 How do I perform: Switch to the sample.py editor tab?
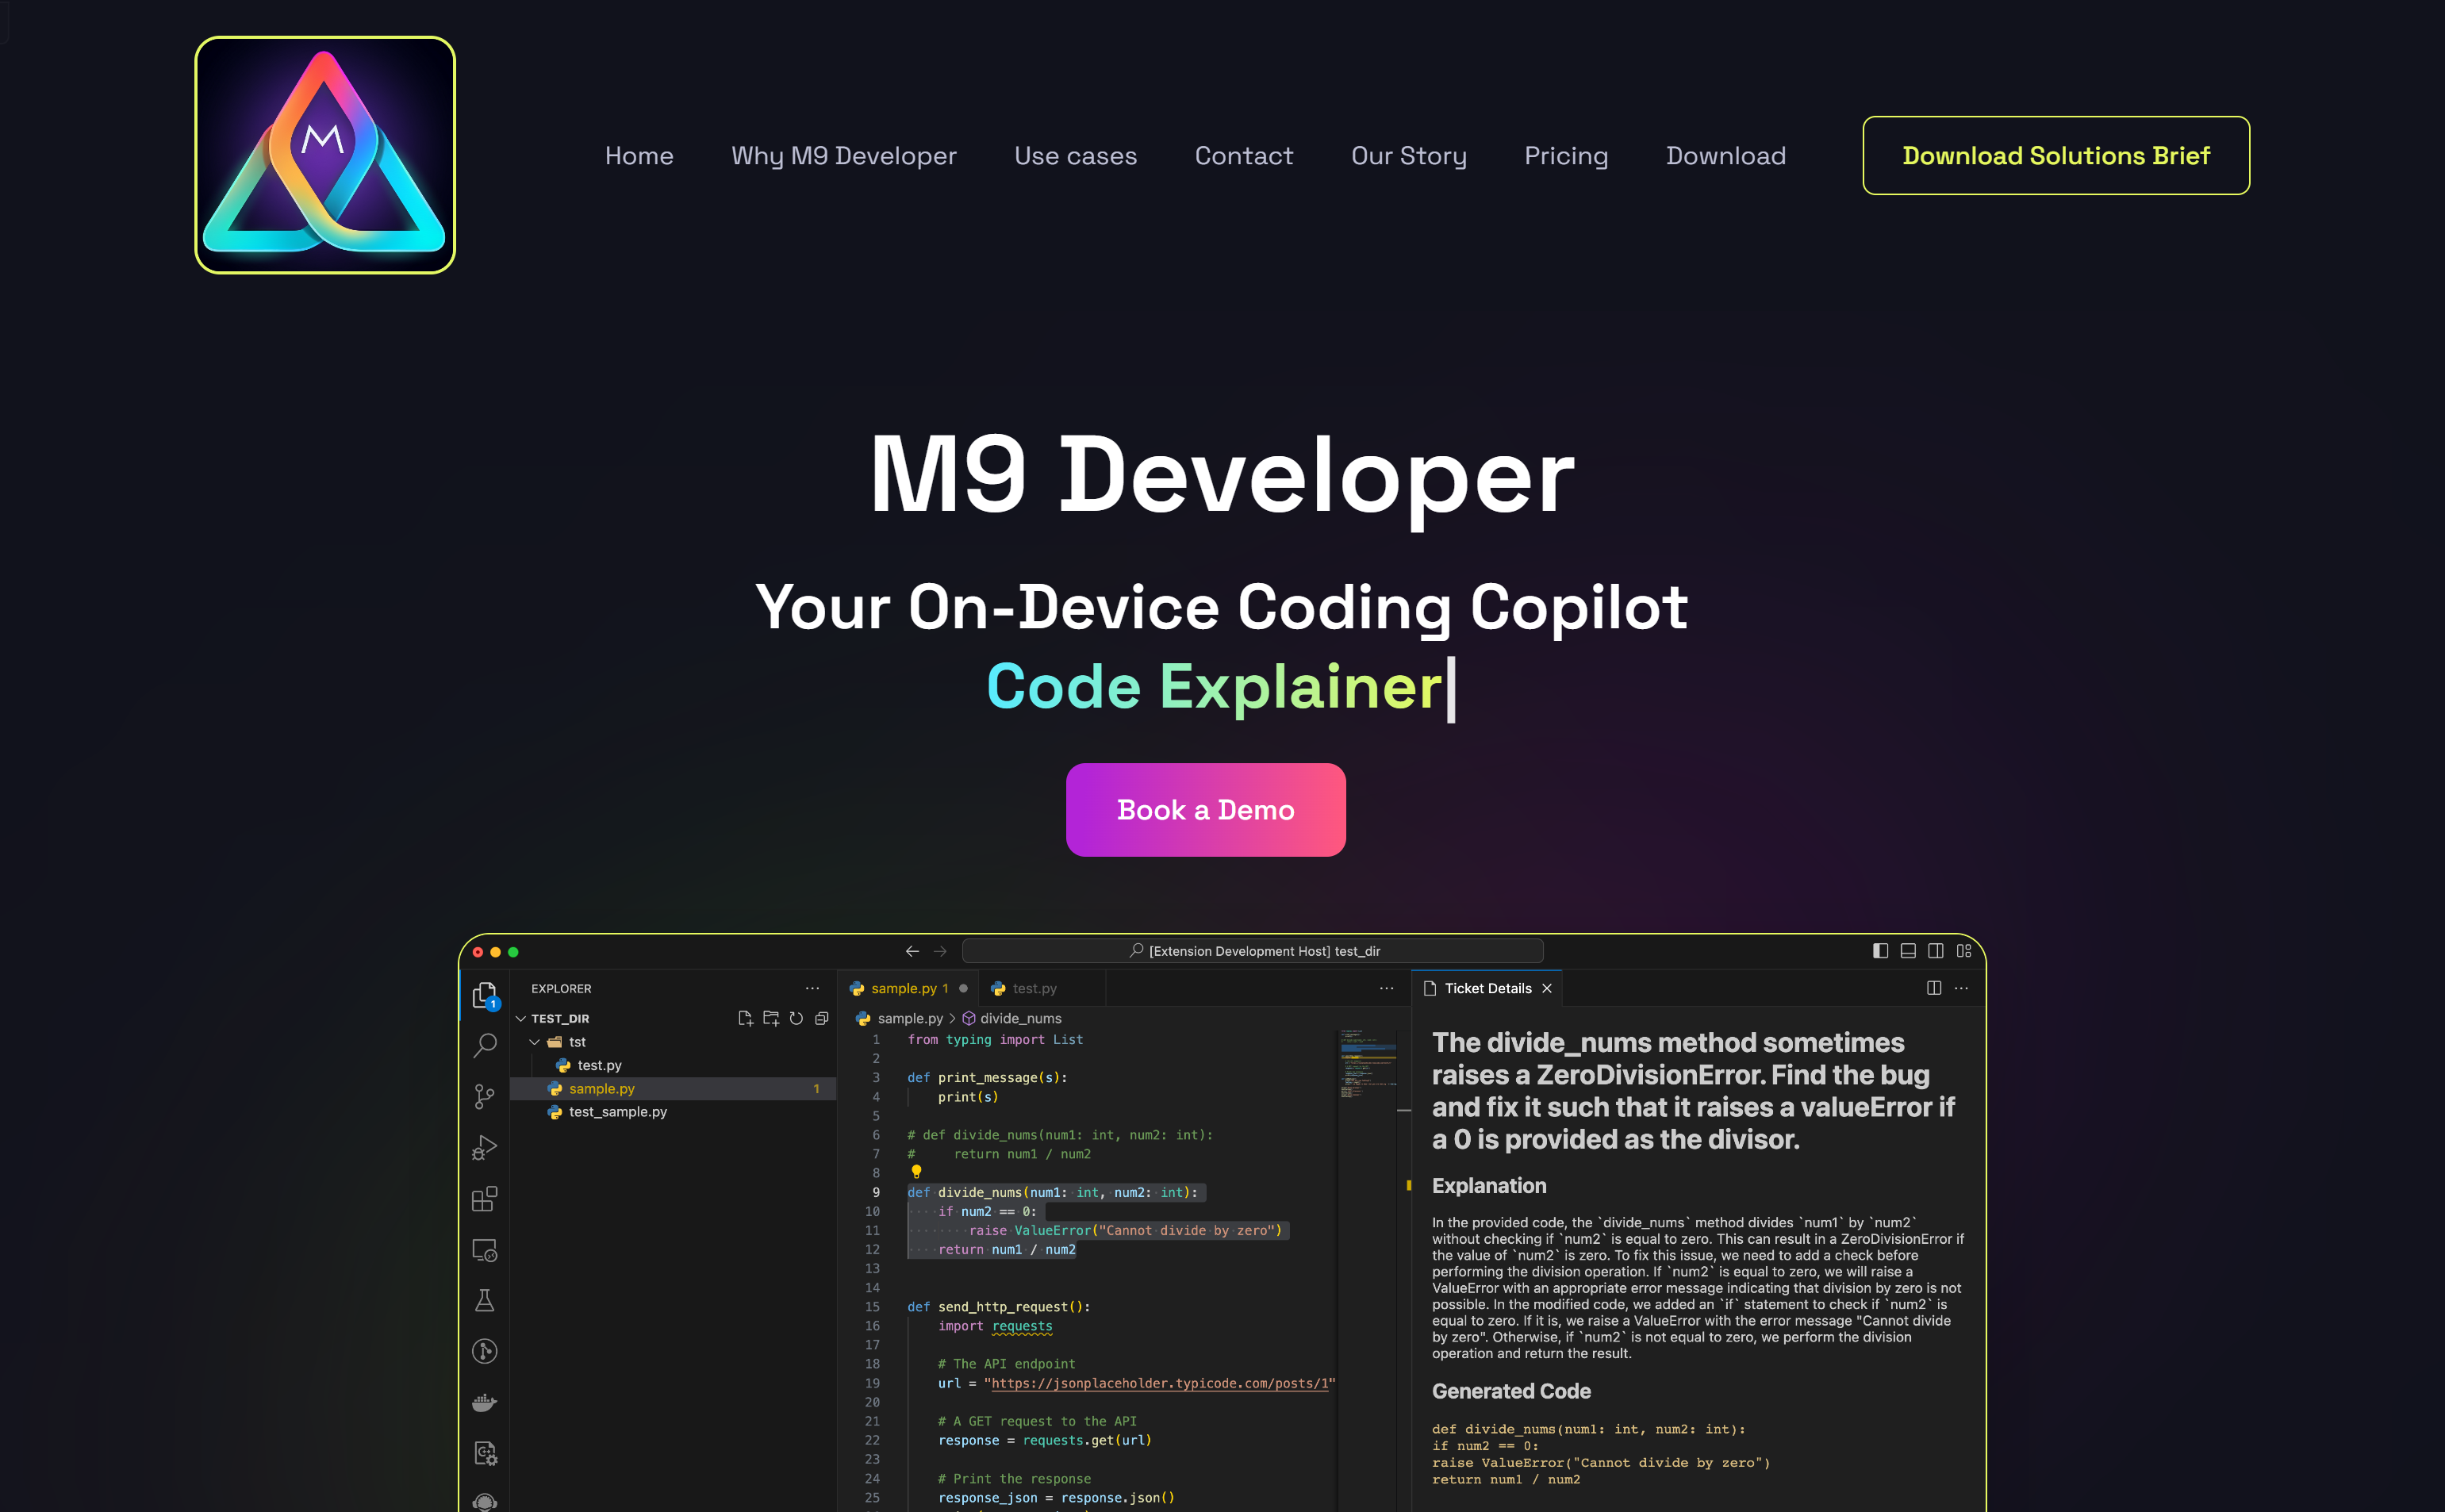click(908, 988)
